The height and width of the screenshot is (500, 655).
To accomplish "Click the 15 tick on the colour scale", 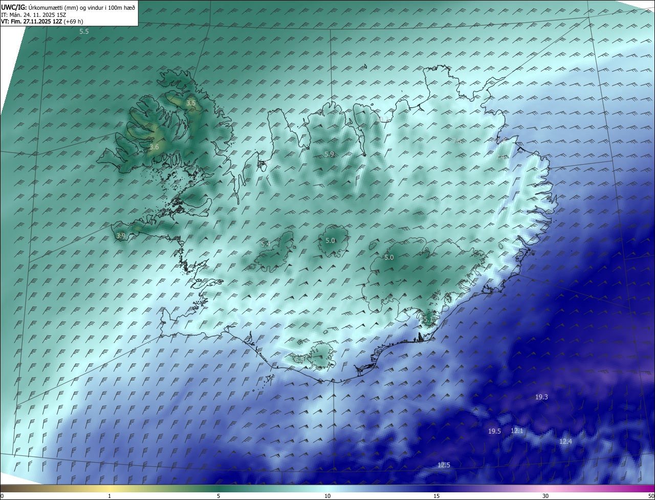I will (x=436, y=496).
